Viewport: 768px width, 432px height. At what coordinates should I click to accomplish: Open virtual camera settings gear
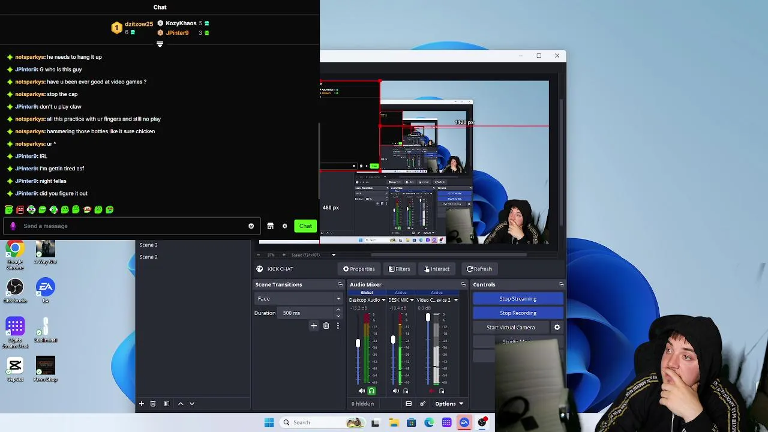point(557,328)
